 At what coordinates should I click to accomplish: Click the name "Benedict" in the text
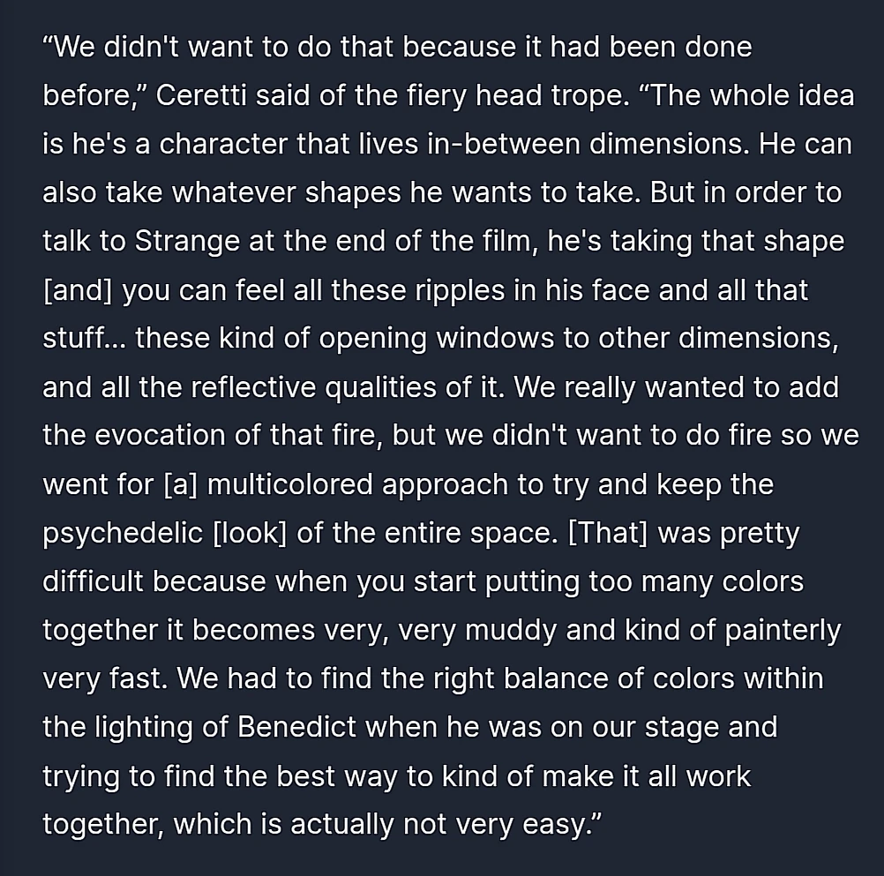[x=297, y=727]
